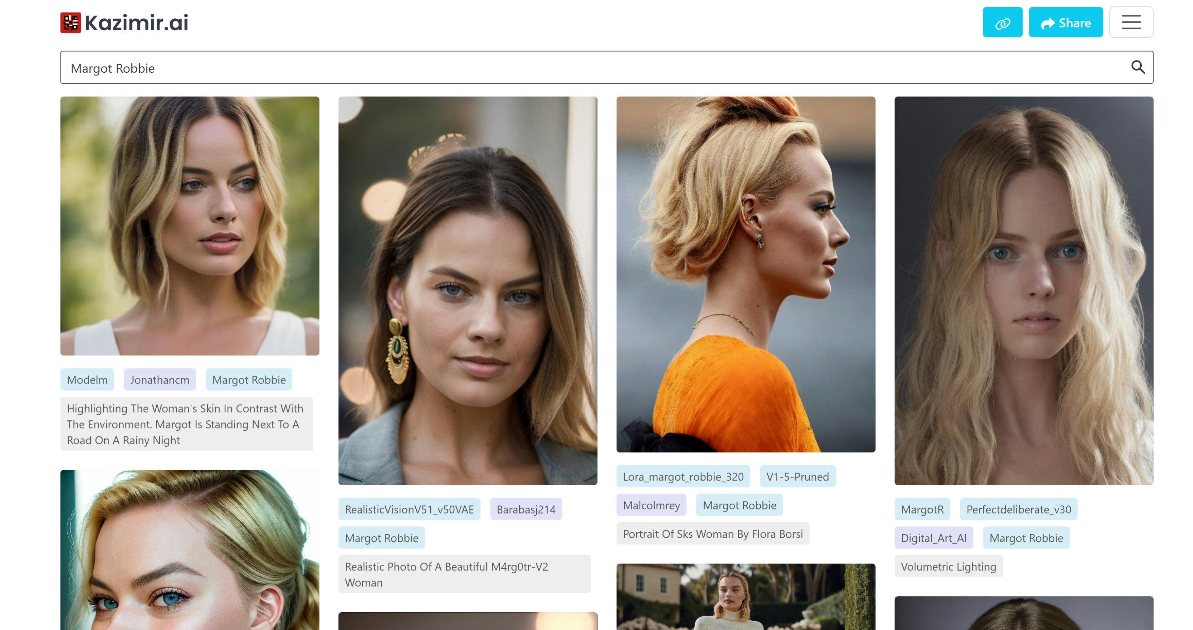Click the Perfectdeliberate_v30 tag
1193x630 pixels.
point(1018,510)
